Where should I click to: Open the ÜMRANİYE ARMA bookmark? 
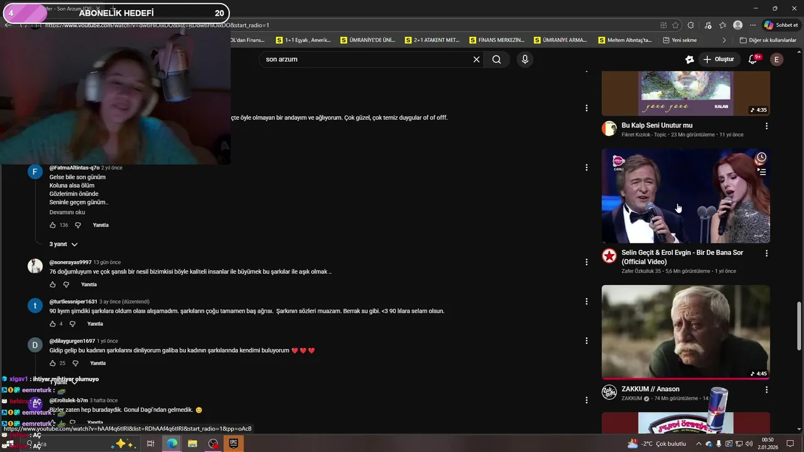pyautogui.click(x=560, y=40)
